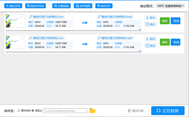Open the 分割视频 split video tool
The width and height of the screenshot is (189, 117).
[61, 6]
